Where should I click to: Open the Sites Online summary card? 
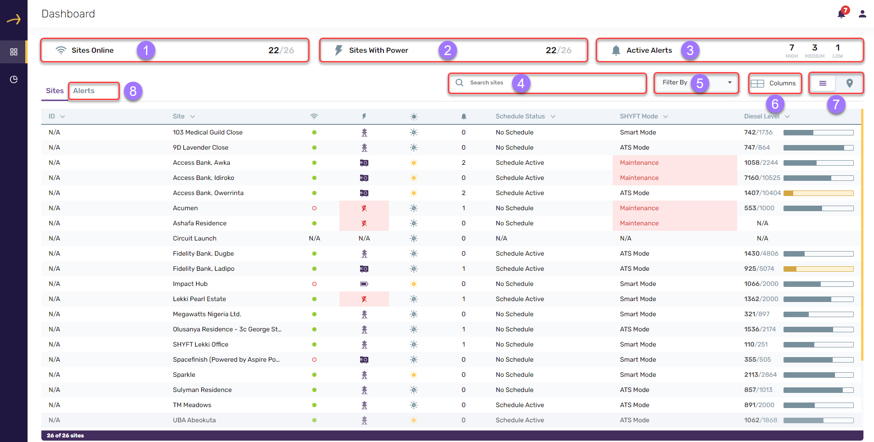[175, 50]
